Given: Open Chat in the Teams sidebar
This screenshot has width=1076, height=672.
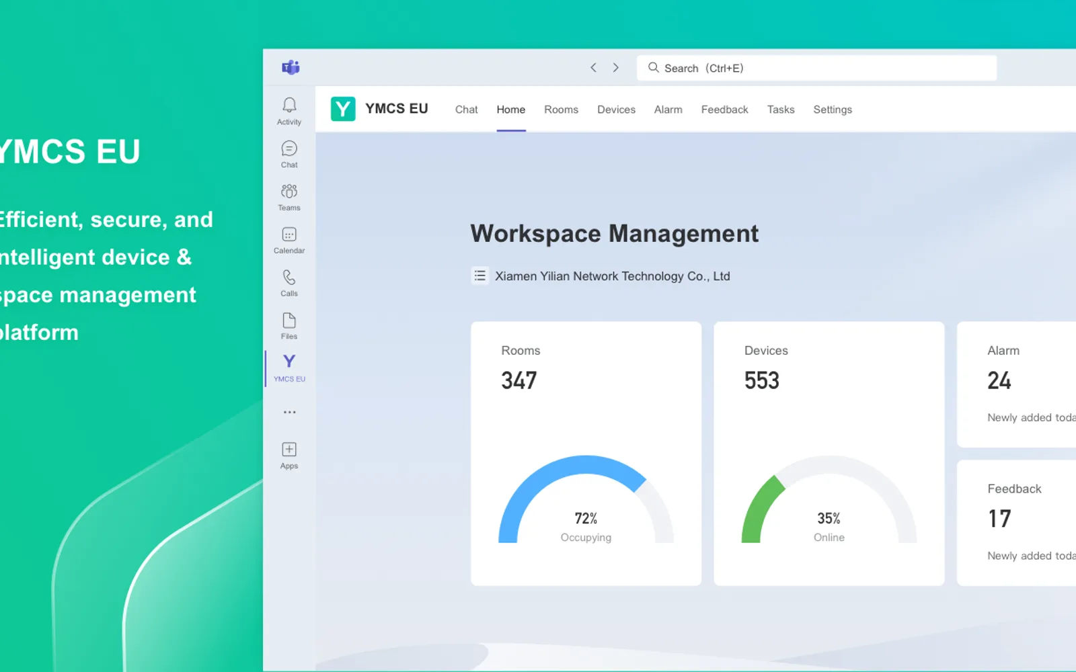Looking at the screenshot, I should (x=289, y=154).
